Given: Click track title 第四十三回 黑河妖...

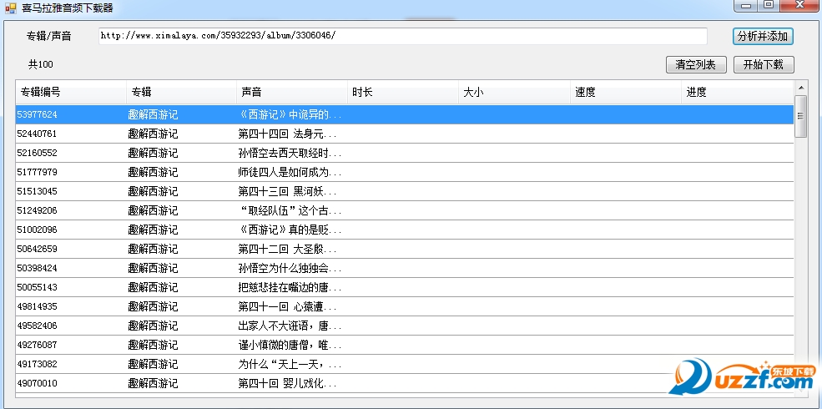Looking at the screenshot, I should pos(287,191).
